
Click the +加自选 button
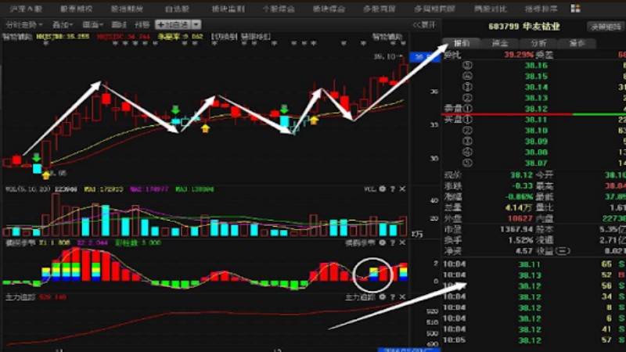(173, 25)
